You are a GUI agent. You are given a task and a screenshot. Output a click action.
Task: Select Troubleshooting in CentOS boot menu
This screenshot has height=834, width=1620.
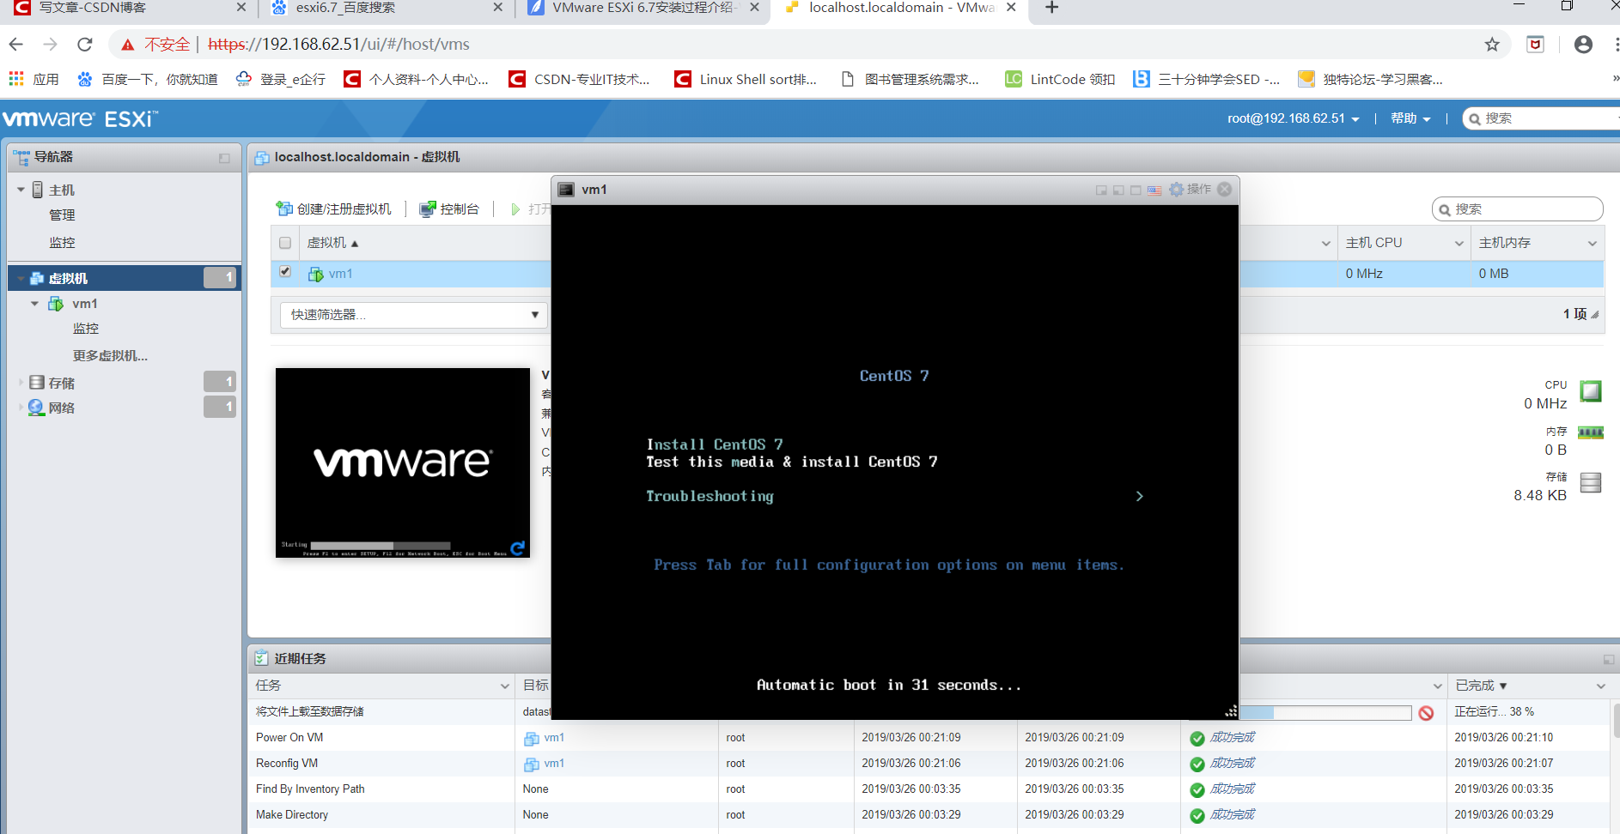tap(710, 496)
